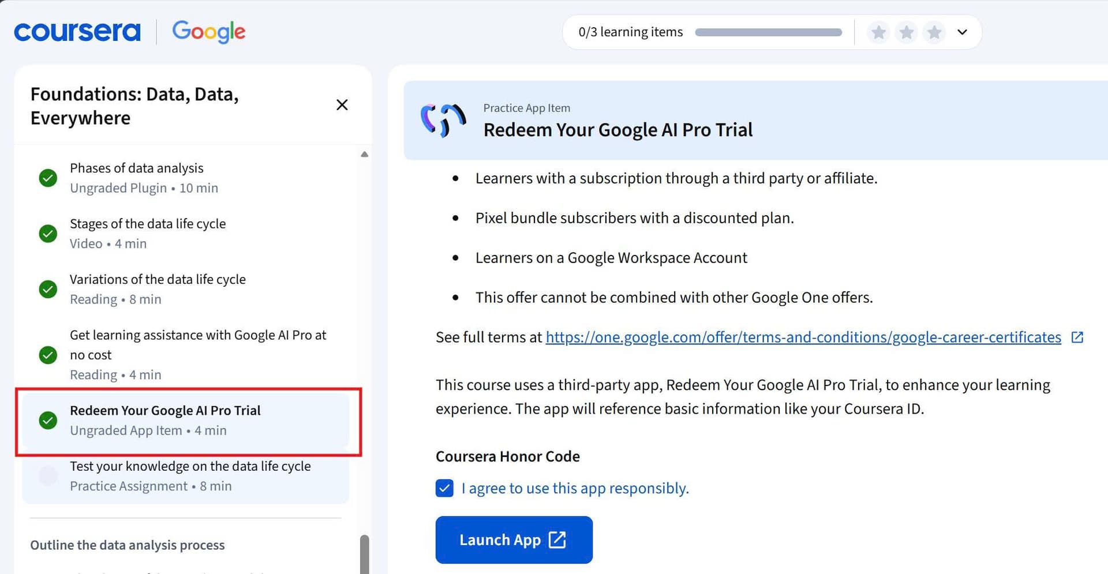Viewport: 1108px width, 574px height.
Task: Open the Coursera home logo
Action: pos(77,32)
